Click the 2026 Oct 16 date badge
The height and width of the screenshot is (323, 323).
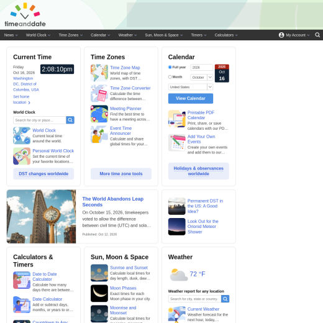click(222, 73)
